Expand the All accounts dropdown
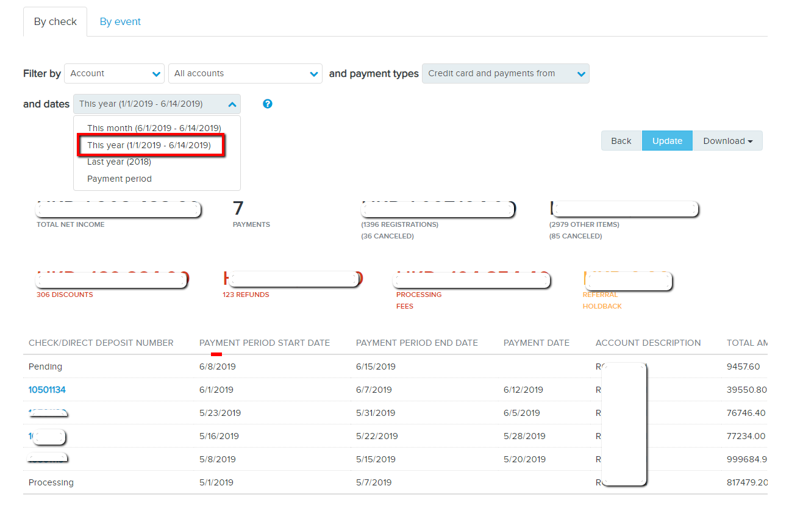Viewport: 789px width, 508px height. point(245,74)
